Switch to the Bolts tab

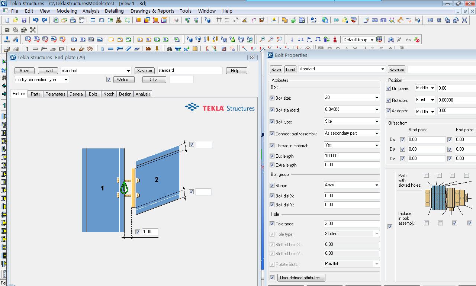[93, 94]
